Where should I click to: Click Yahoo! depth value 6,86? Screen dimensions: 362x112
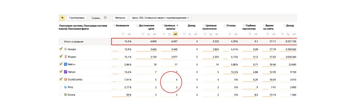pyautogui.click(x=255, y=72)
